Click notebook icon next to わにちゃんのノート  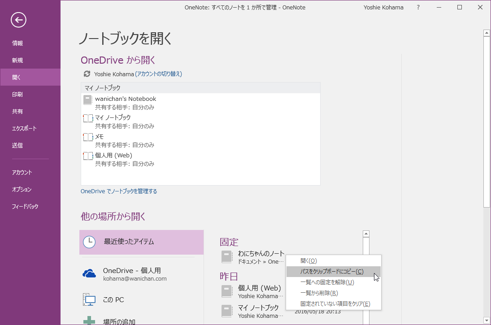point(227,257)
